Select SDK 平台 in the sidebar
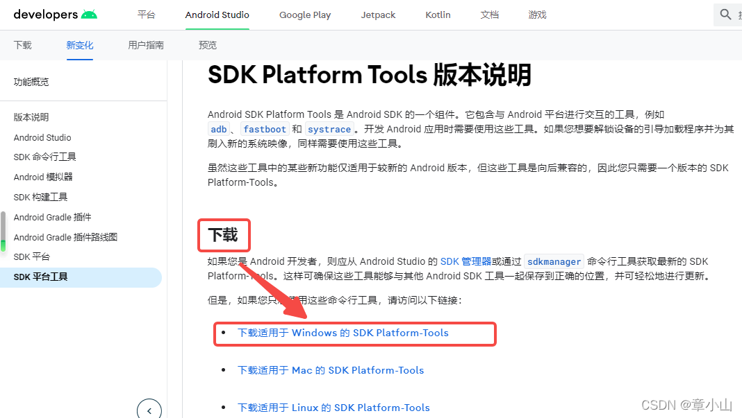The height and width of the screenshot is (418, 742). pyautogui.click(x=31, y=256)
